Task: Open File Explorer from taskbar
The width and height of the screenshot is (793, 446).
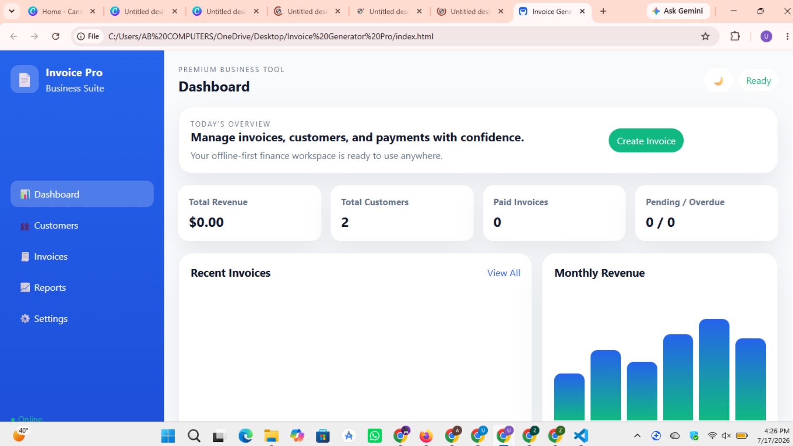Action: point(271,436)
